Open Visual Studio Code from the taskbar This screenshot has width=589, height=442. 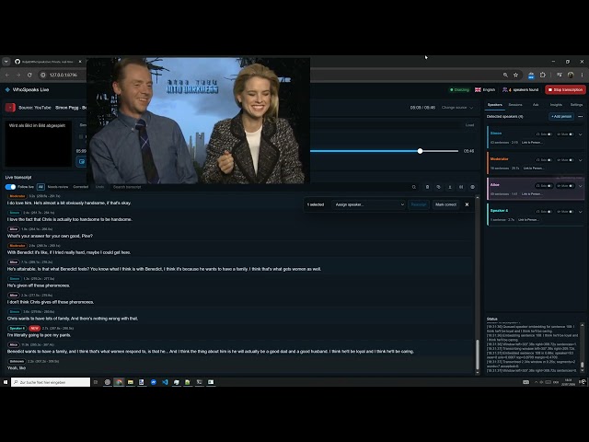click(x=165, y=382)
